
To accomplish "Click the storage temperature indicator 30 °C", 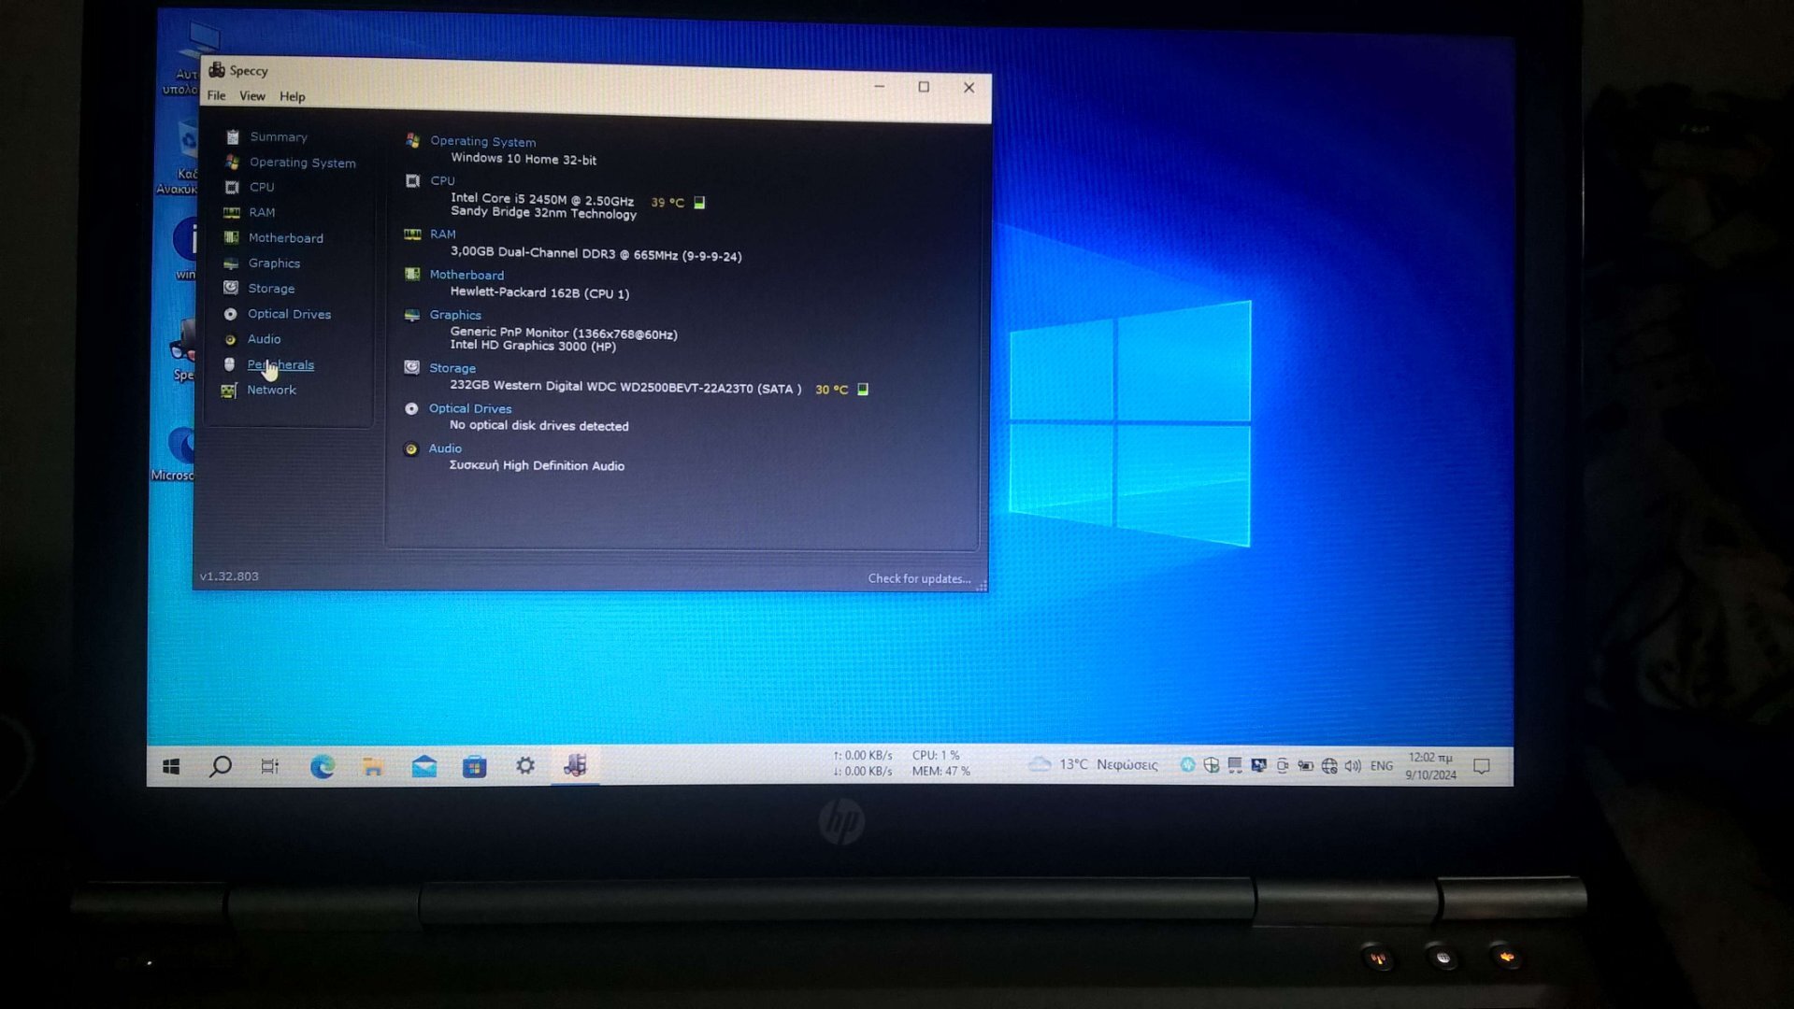I will pyautogui.click(x=831, y=389).
